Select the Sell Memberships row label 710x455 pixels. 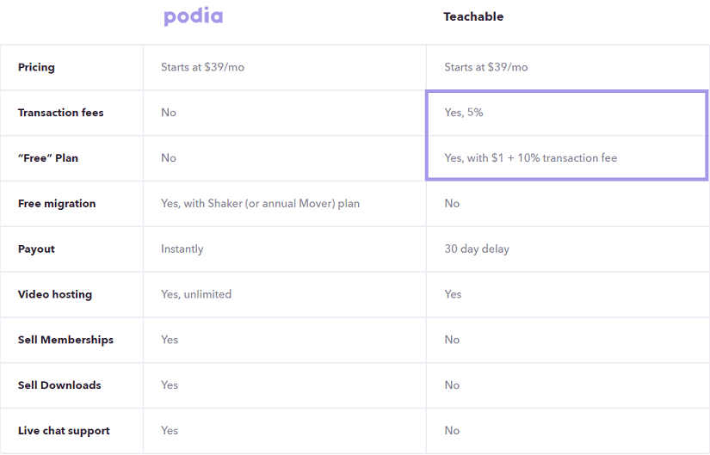coord(65,340)
